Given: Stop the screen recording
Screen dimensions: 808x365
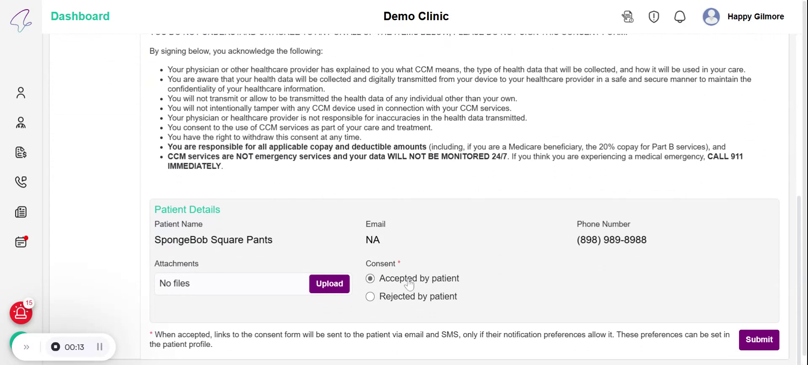Looking at the screenshot, I should point(56,347).
